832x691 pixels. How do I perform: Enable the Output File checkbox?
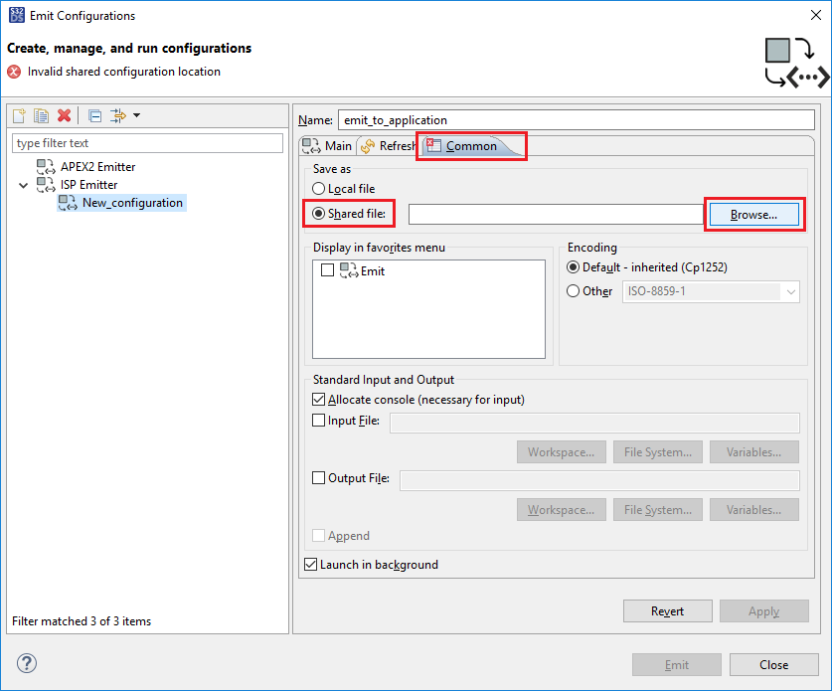pos(318,477)
